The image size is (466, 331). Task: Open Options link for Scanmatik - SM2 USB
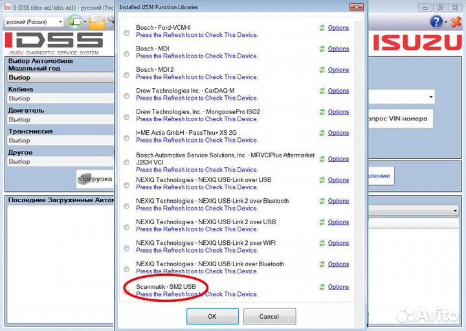pos(338,287)
